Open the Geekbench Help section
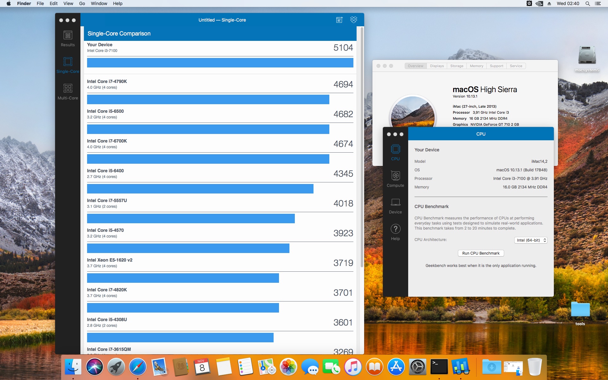This screenshot has width=608, height=380. 395,232
